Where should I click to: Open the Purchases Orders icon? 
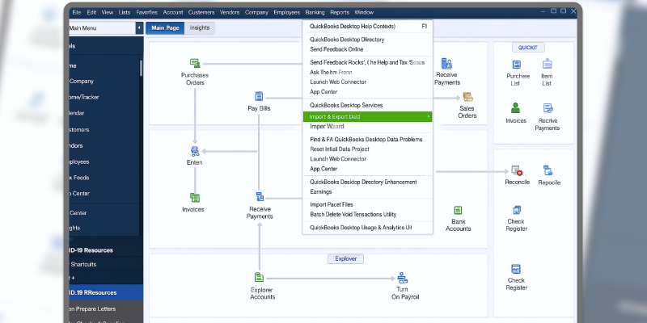[195, 64]
